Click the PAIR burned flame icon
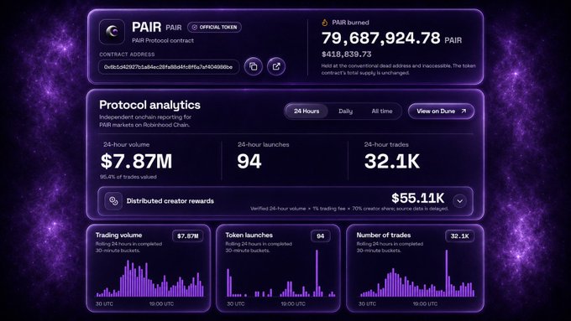 point(324,23)
